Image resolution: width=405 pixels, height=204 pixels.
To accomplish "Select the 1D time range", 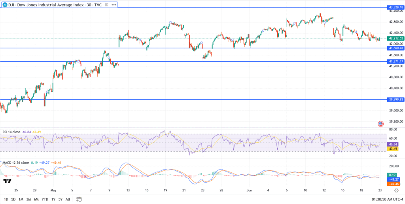I will click(6, 199).
